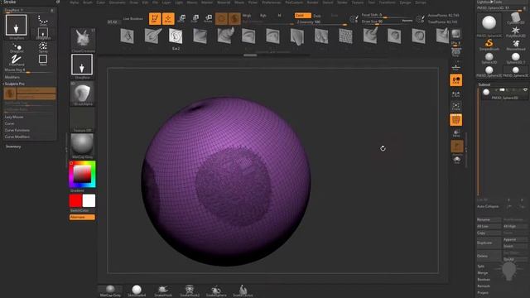Select the Rect stroke type
The height and width of the screenshot is (298, 530).
coord(43,60)
